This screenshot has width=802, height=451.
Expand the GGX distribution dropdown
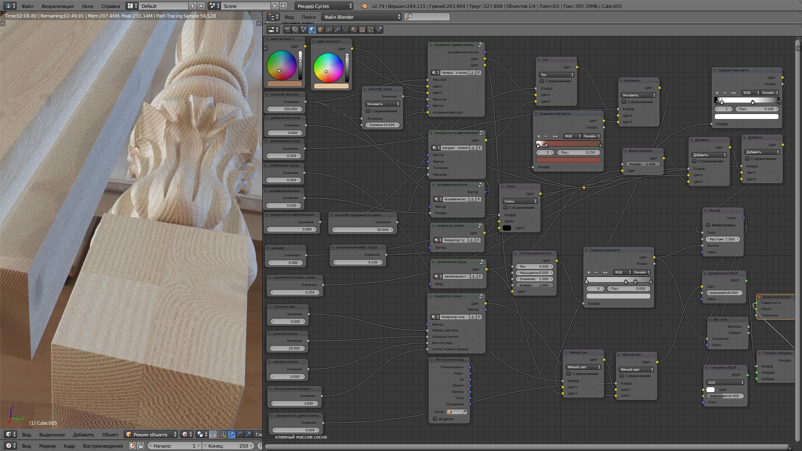point(725,382)
